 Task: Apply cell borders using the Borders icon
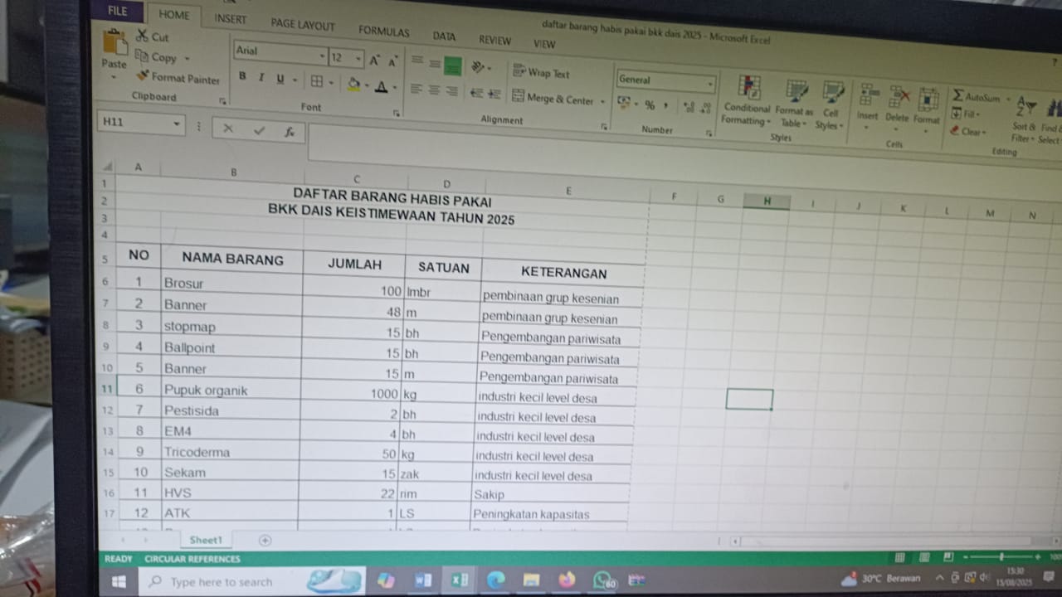pyautogui.click(x=317, y=81)
